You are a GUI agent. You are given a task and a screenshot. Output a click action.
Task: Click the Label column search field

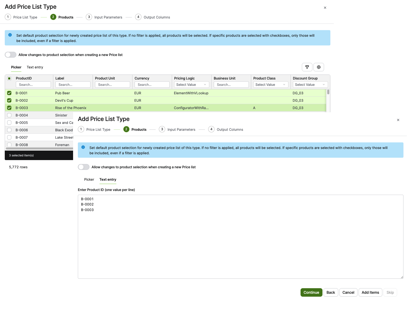[73, 85]
